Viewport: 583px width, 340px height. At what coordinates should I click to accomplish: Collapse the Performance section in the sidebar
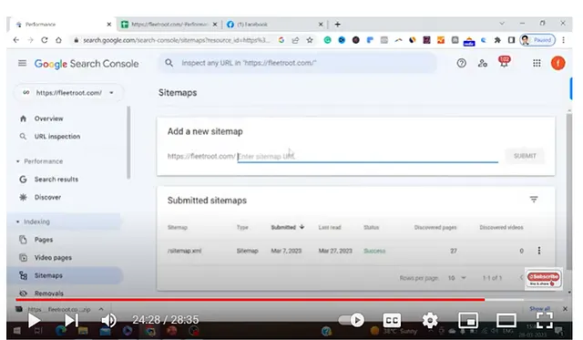18,161
